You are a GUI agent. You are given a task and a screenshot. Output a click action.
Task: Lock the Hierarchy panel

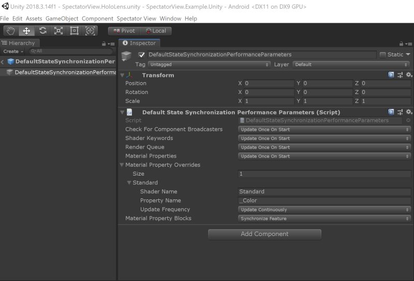(104, 44)
